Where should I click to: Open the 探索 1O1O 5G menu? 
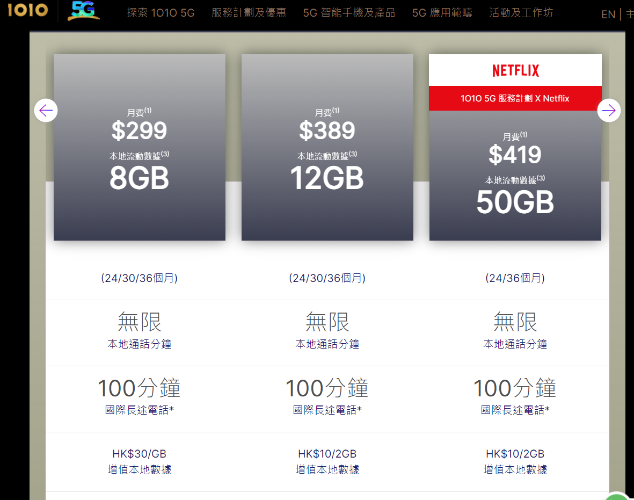(161, 13)
